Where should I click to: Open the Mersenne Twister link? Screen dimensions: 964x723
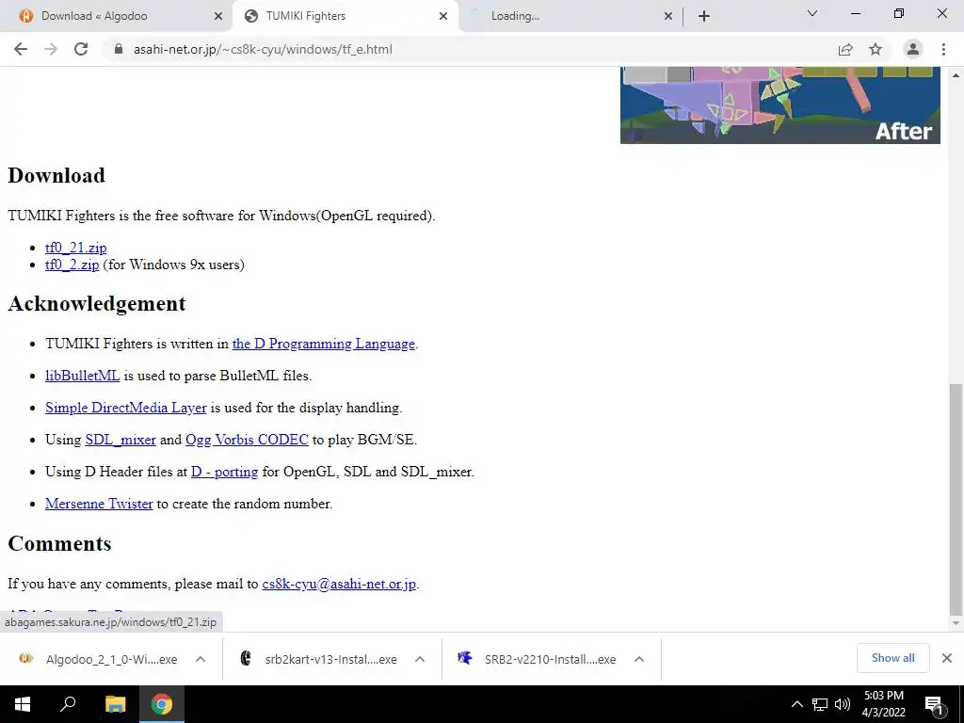tap(99, 504)
